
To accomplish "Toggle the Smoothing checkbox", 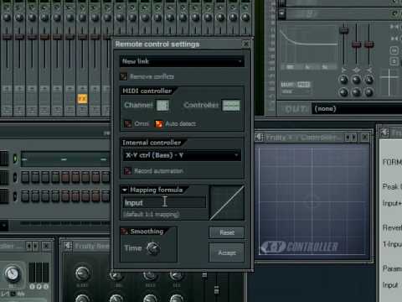I will (125, 232).
